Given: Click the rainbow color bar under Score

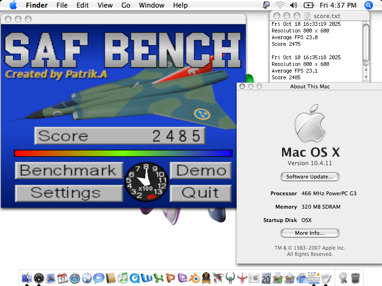Looking at the screenshot, I should point(123,153).
